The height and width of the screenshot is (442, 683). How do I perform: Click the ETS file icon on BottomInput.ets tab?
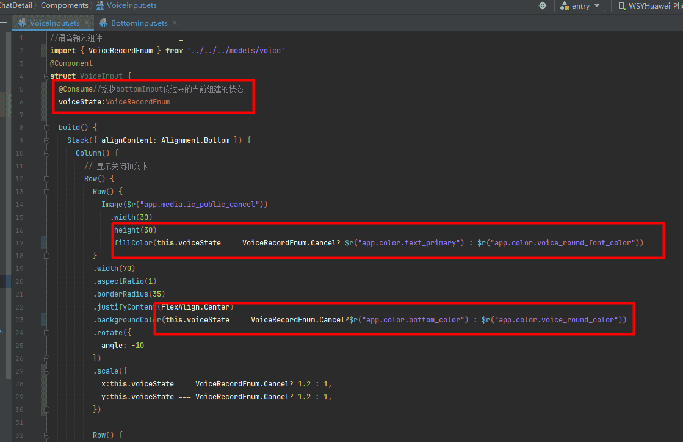coord(103,23)
